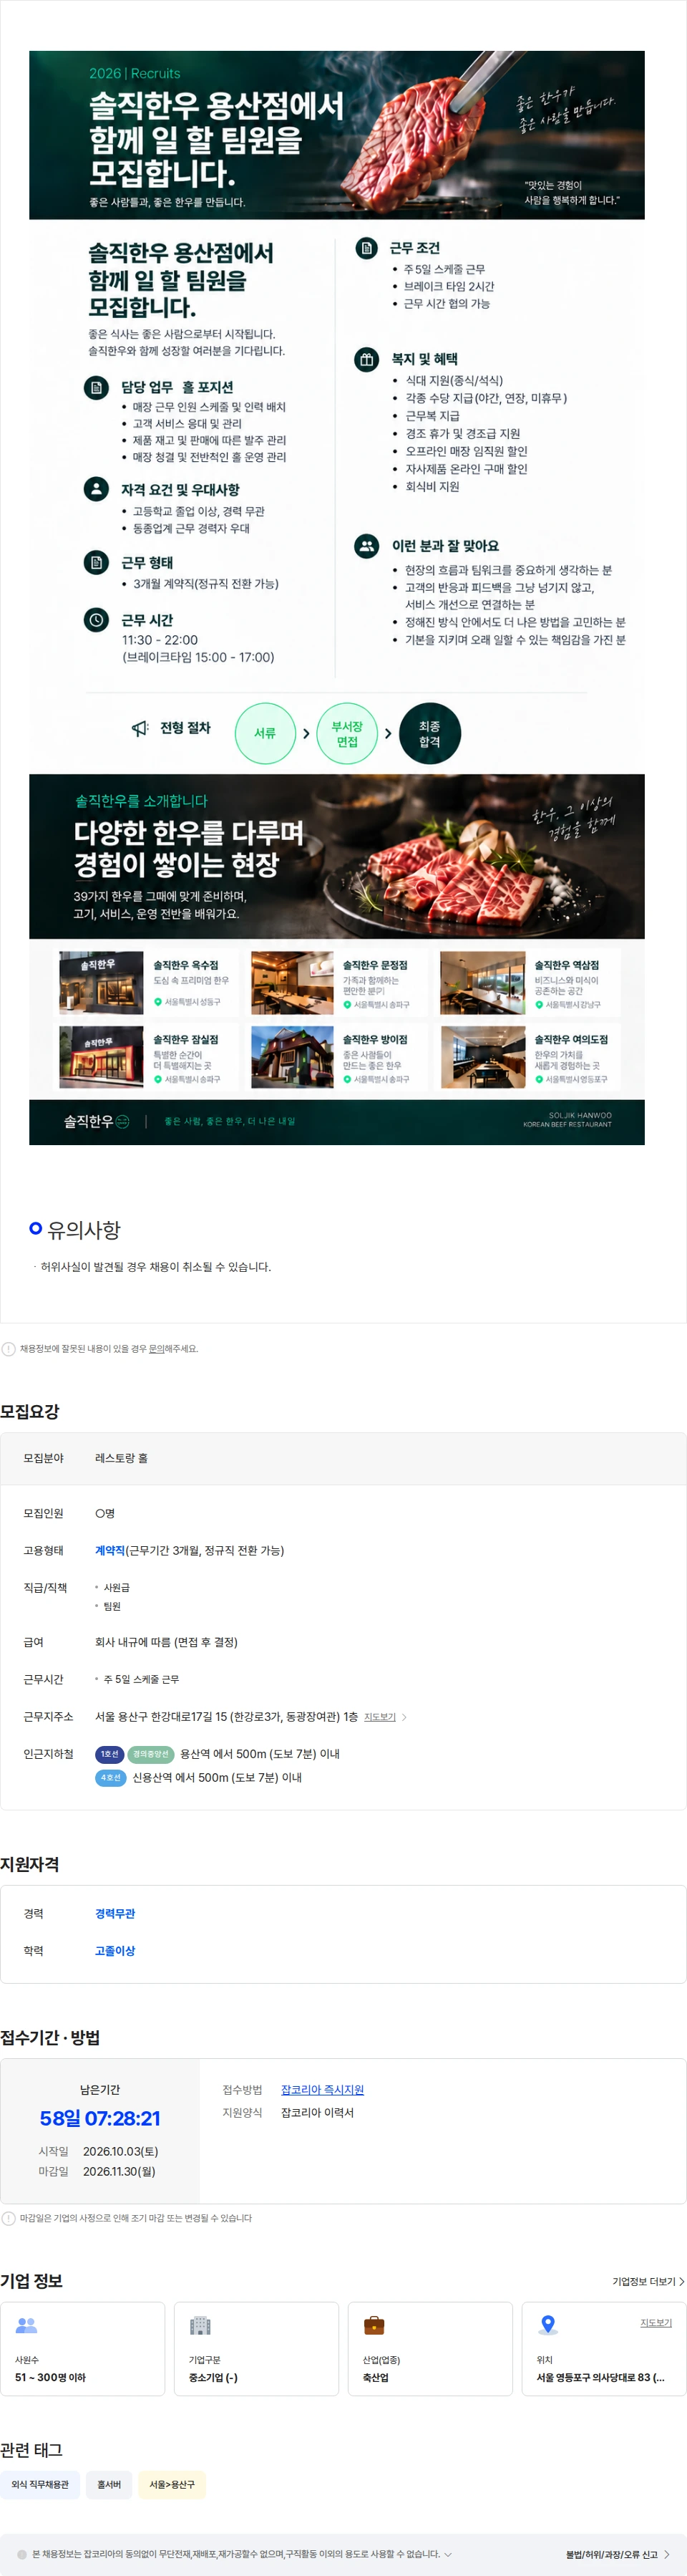Screen dimensions: 687x2576
Task: Click the 전형 절차 megaphone icon
Action: coord(141,728)
